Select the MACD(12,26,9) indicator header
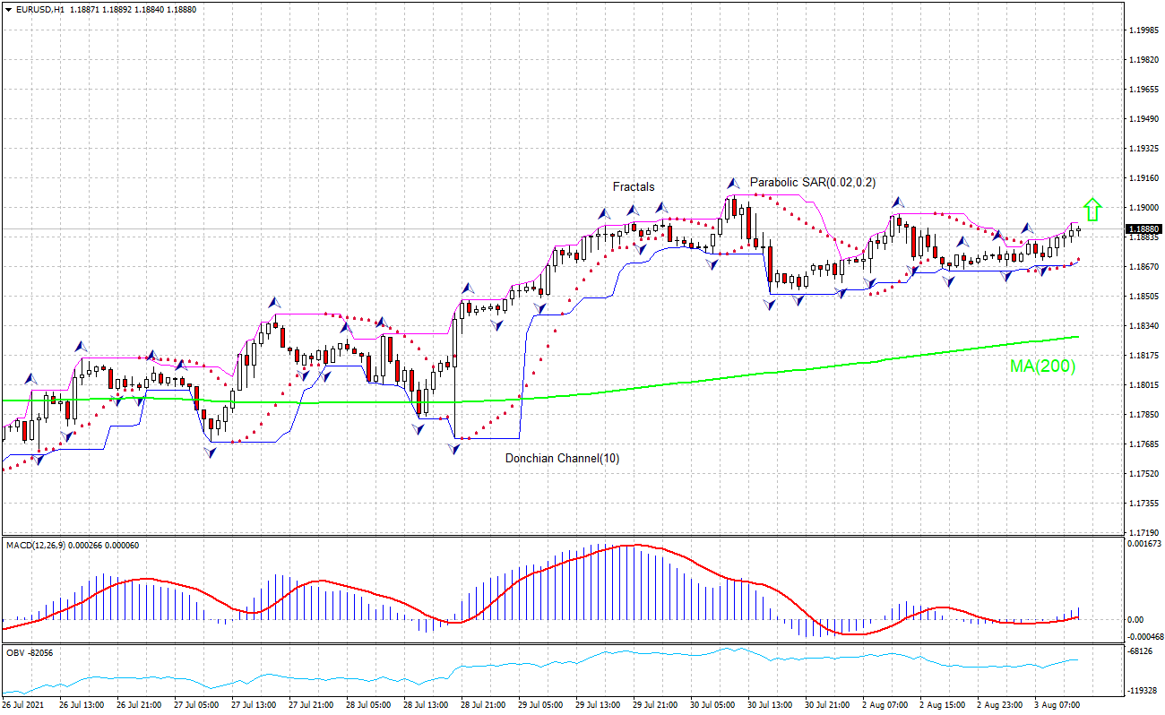 tap(36, 547)
